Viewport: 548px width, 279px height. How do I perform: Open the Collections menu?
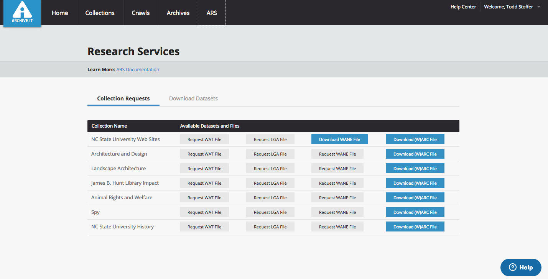pos(100,13)
